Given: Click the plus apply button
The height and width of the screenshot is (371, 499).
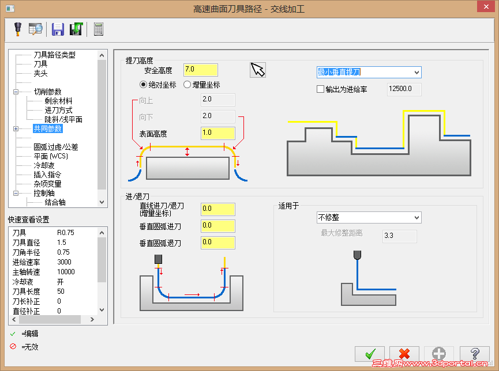Looking at the screenshot, I should pos(439,354).
